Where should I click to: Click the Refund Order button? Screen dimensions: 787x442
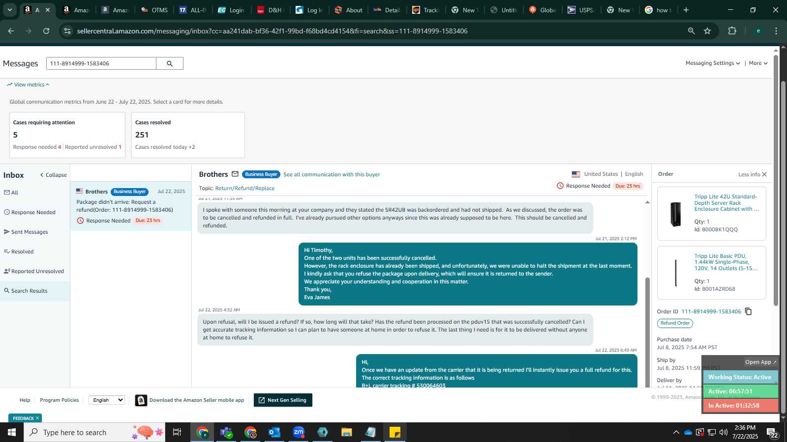pos(675,323)
